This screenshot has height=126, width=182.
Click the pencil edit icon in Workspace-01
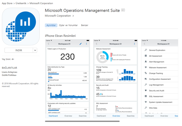81,44
